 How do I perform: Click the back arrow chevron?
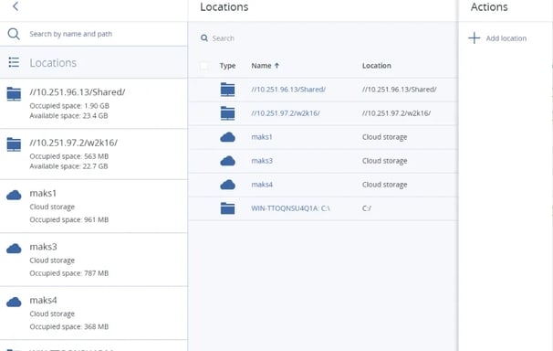click(16, 6)
